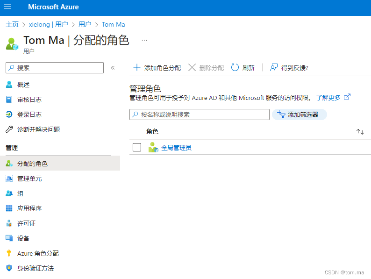The image size is (371, 279).
Task: Click the sort arrows icon in the 角色 header
Action: coord(360,132)
